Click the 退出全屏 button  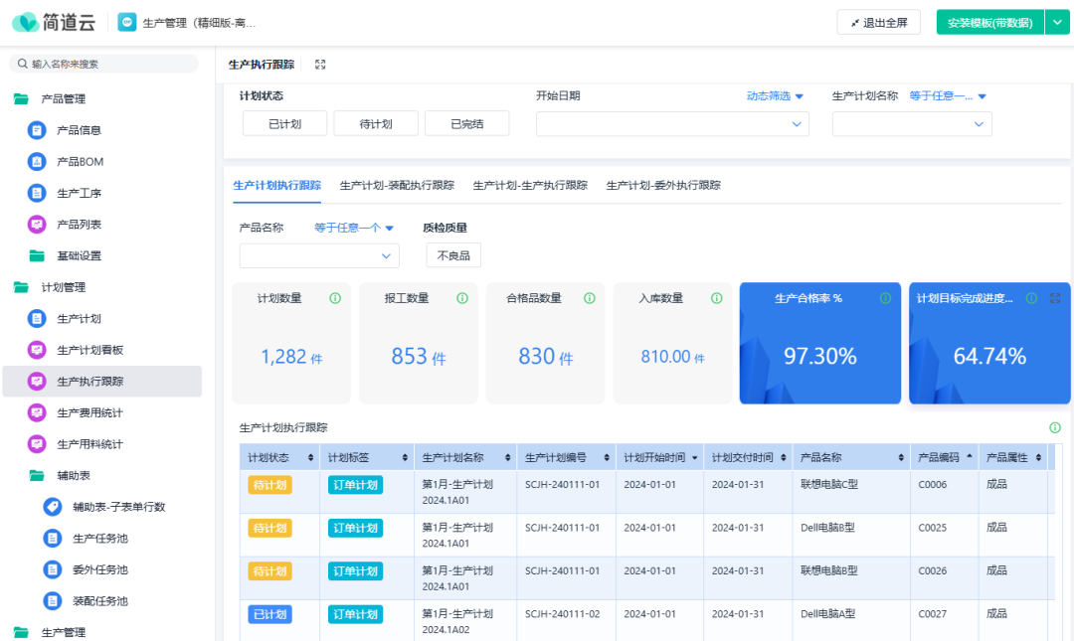pos(878,22)
